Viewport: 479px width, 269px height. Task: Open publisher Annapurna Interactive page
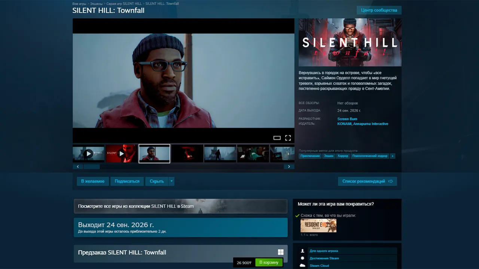[371, 124]
